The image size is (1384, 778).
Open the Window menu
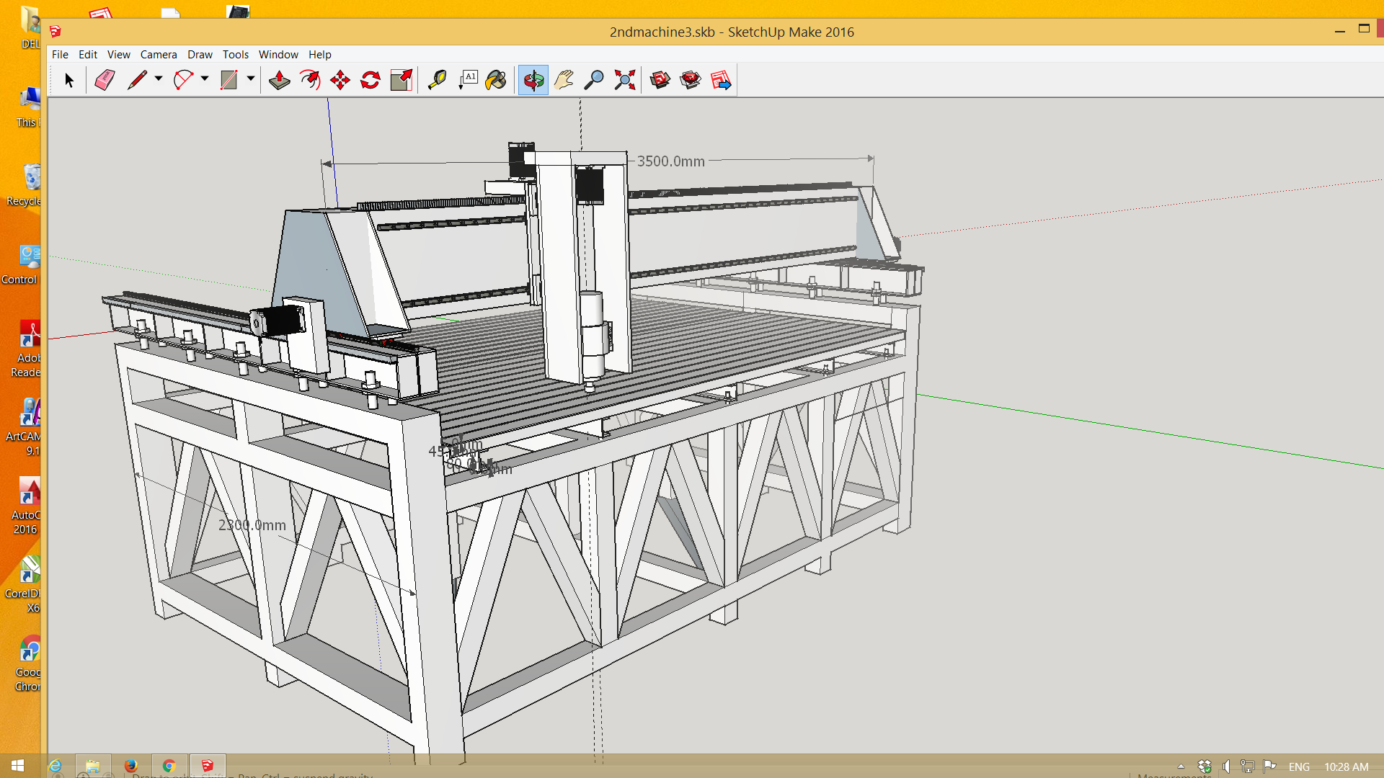point(278,54)
